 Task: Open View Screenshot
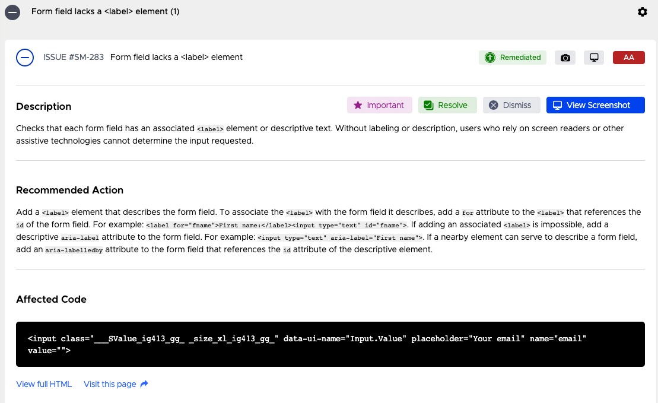pos(595,105)
